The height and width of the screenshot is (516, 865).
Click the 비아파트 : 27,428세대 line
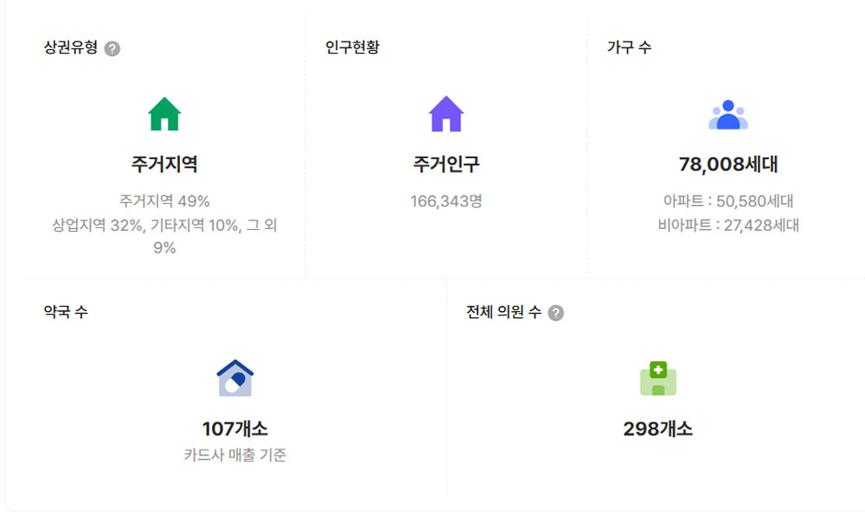click(727, 226)
